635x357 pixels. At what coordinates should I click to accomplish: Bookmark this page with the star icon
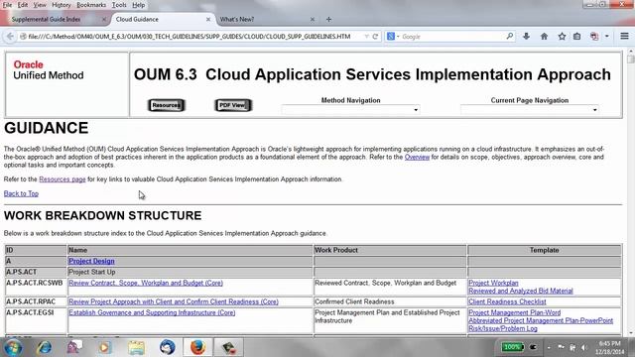point(562,37)
